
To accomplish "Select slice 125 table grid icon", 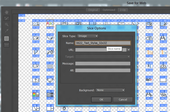I will coord(50,95).
